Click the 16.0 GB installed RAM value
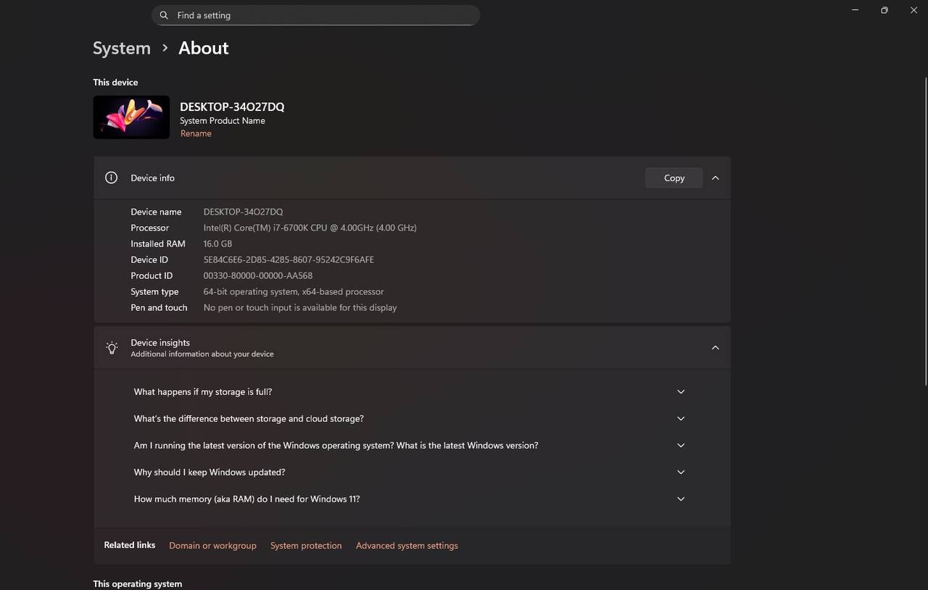Screen dimensions: 928x590 (217, 244)
